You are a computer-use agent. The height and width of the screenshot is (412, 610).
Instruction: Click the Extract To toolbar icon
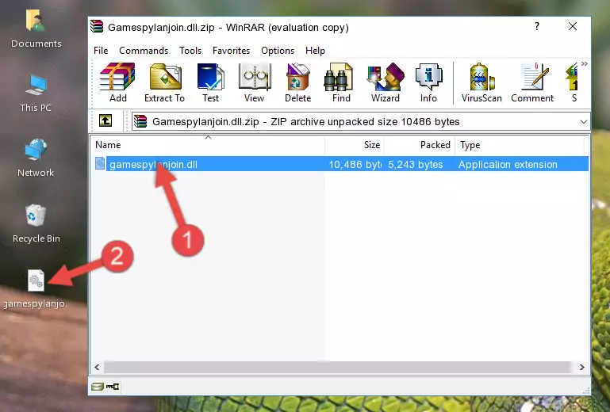(164, 82)
